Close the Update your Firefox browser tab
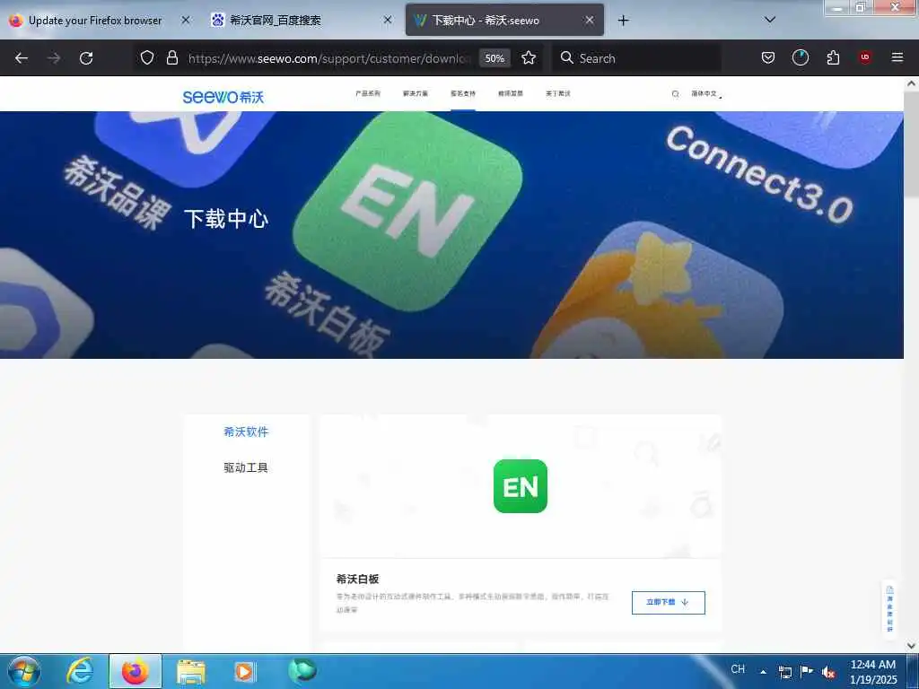Viewport: 919px width, 689px height. pyautogui.click(x=185, y=20)
